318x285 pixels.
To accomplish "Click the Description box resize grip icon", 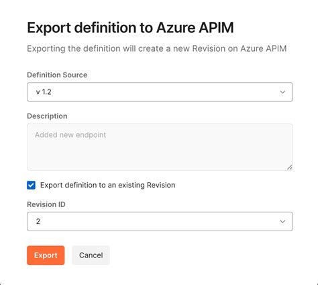I will (289, 167).
